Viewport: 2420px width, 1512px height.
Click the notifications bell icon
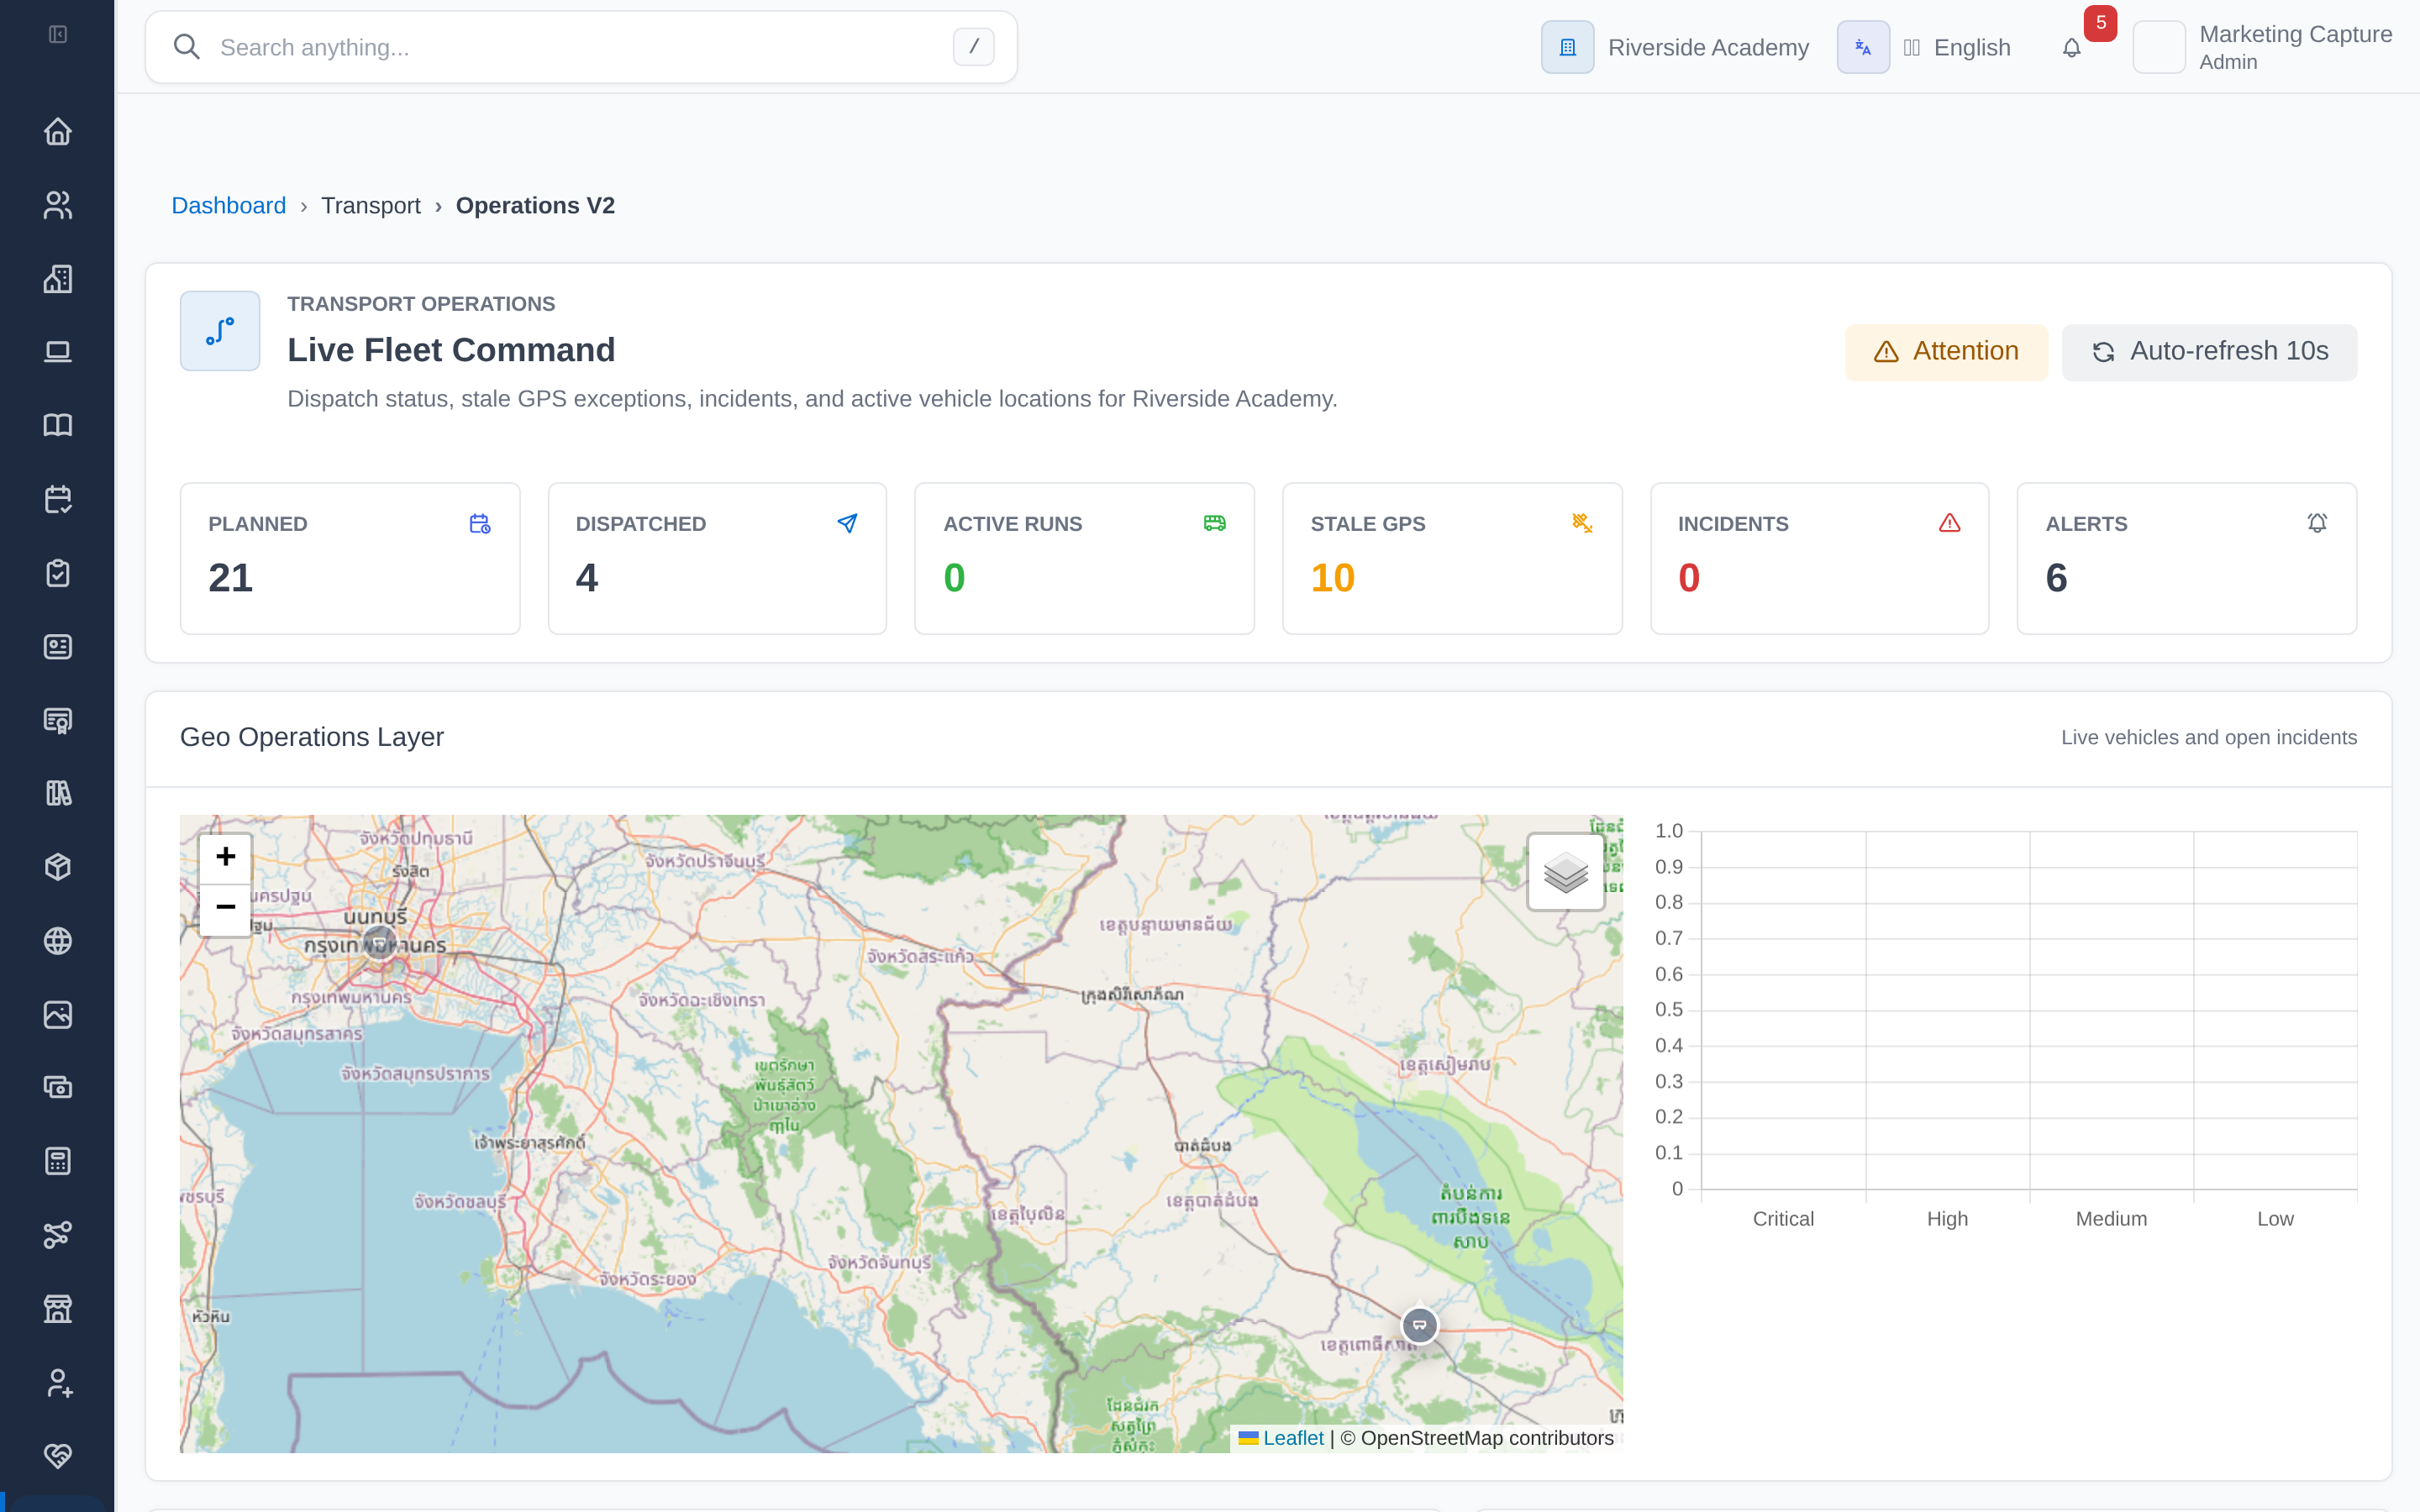[x=2071, y=47]
